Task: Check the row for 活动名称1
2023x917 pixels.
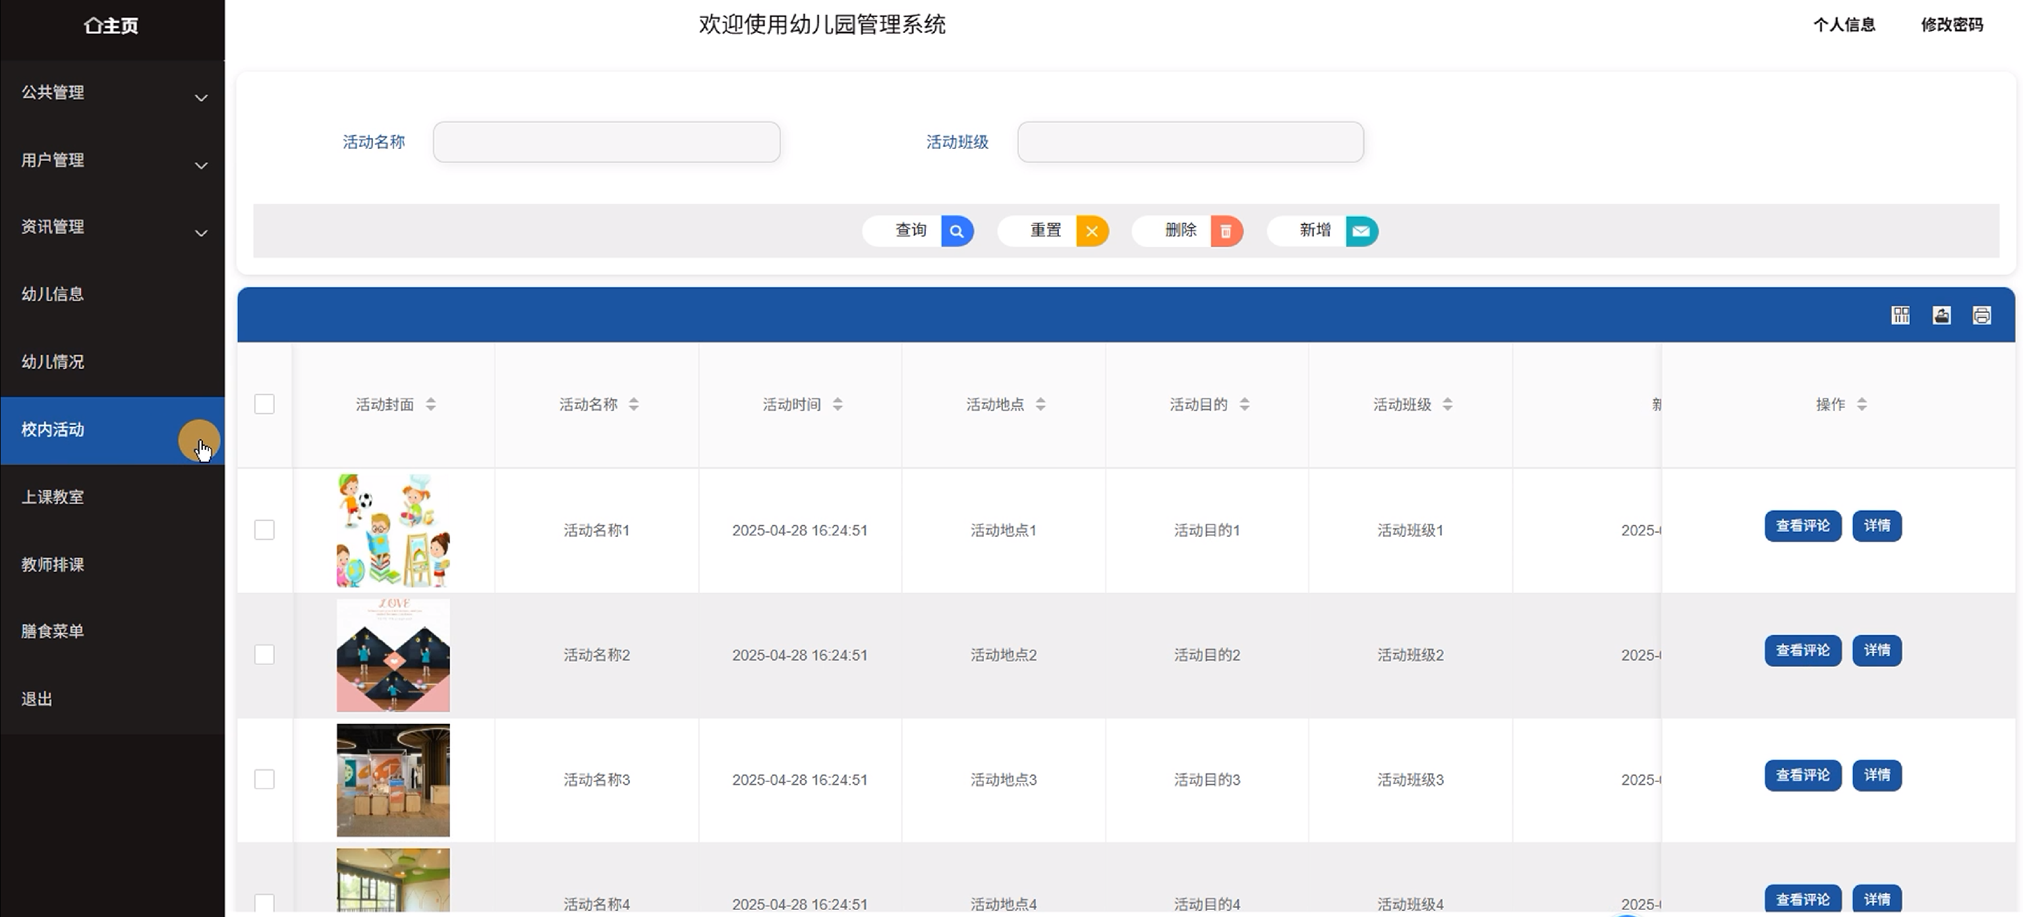Action: (x=265, y=530)
